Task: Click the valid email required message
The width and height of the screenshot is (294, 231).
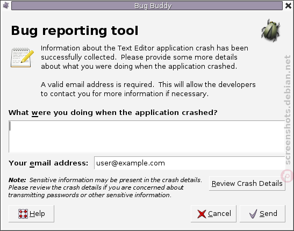Action: click(148, 89)
